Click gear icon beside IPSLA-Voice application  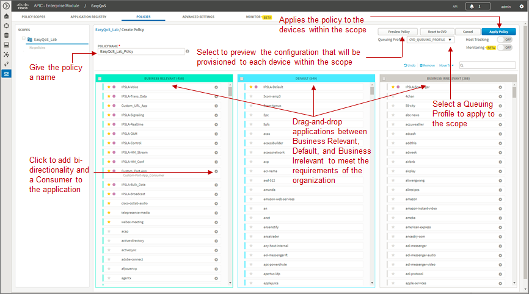click(216, 87)
